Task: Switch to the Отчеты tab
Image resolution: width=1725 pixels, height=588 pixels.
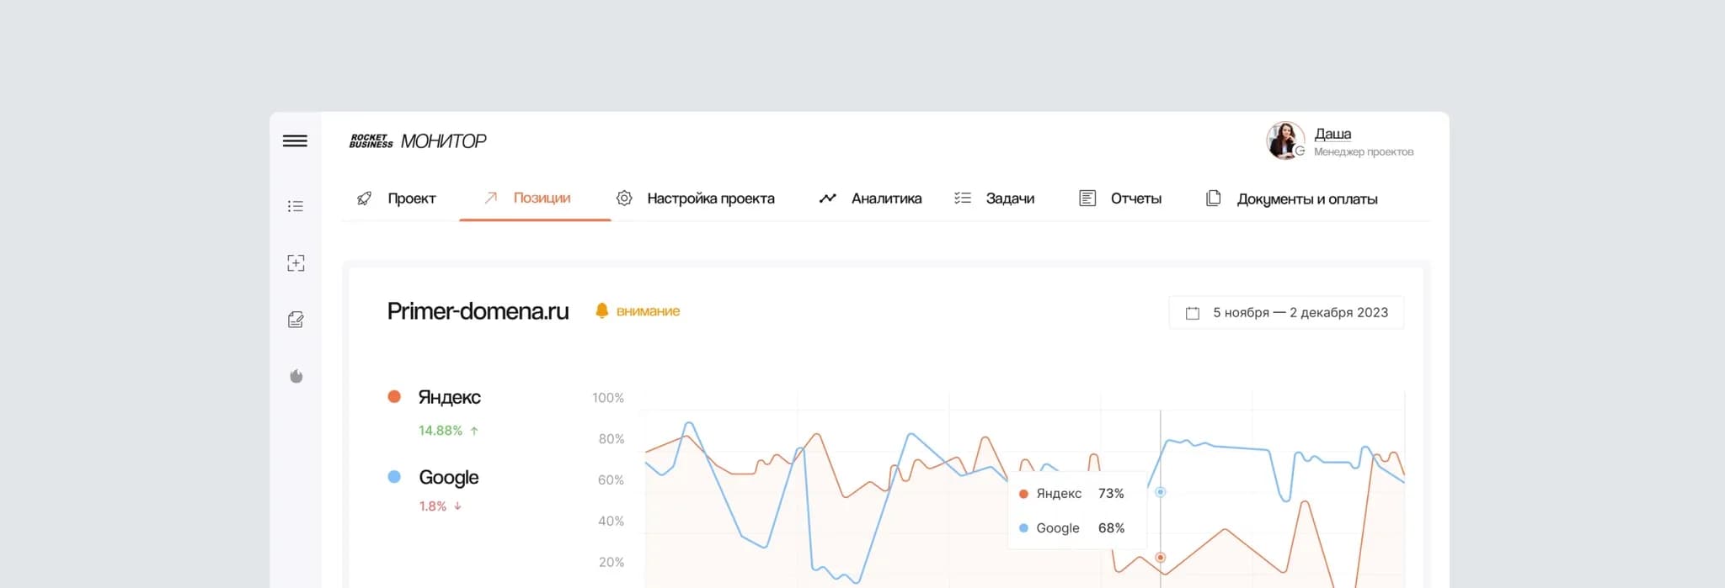Action: (1120, 199)
